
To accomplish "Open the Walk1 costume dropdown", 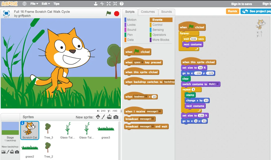I will point(213,84).
